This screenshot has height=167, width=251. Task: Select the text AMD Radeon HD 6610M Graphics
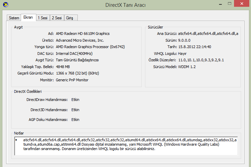(83, 34)
